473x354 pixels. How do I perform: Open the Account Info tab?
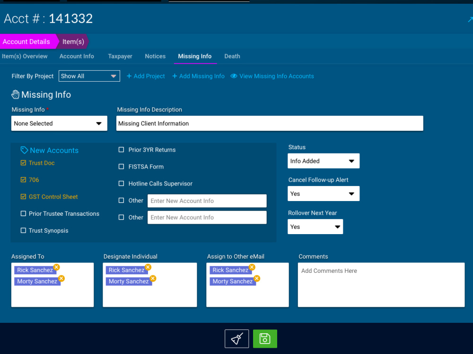(77, 56)
